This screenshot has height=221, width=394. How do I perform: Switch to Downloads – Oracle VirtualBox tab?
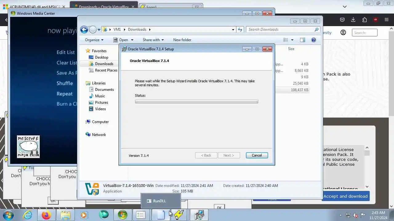(x=104, y=7)
